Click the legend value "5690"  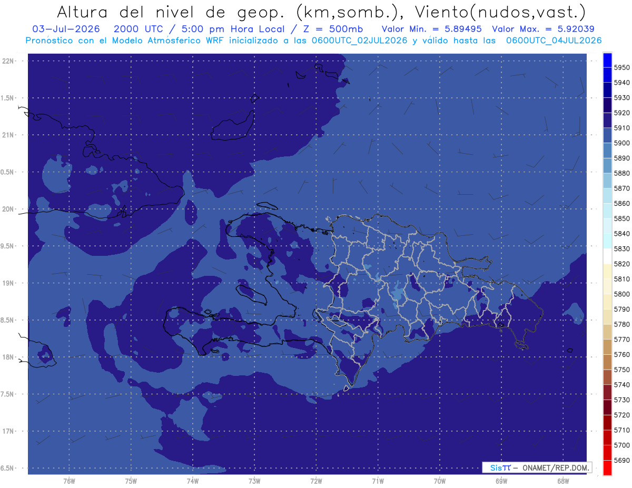pyautogui.click(x=621, y=460)
